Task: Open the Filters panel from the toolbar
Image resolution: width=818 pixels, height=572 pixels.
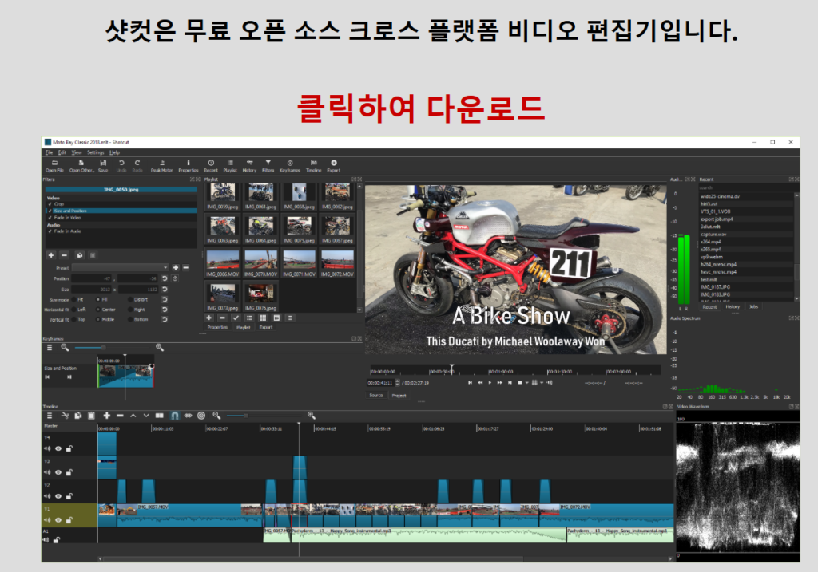Action: click(267, 164)
